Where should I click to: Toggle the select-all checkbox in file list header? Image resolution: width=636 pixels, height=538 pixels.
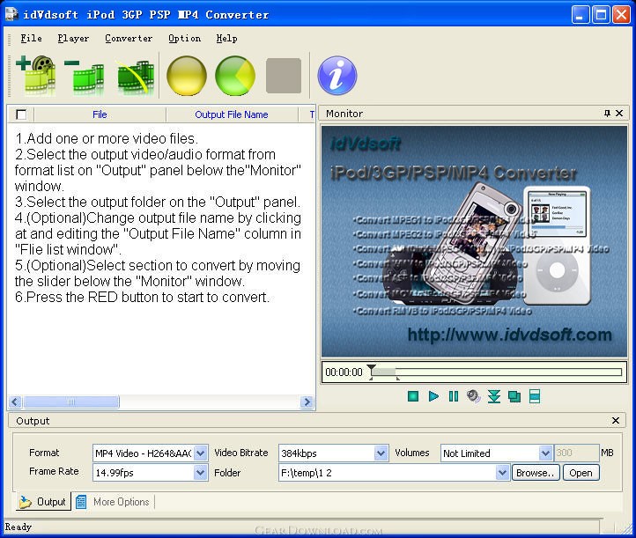click(21, 114)
